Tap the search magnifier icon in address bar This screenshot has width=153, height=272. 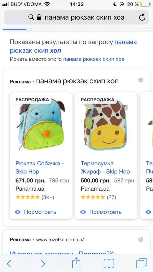coord(31,17)
